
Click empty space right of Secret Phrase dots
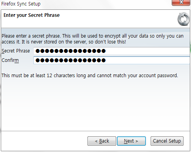tap(148, 51)
